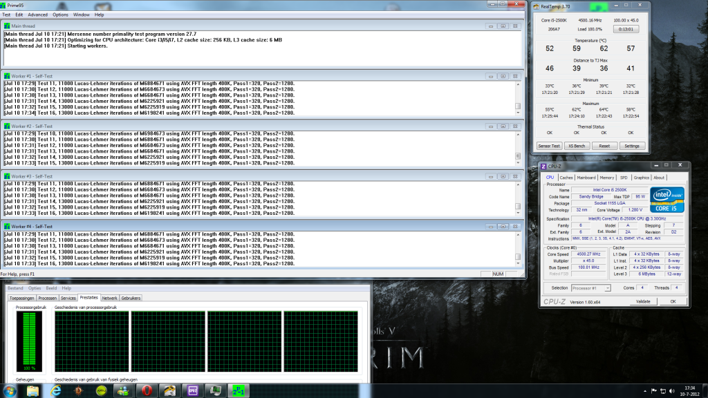Click the Windows Live Messenger taskbar icon
Viewport: 708px width, 398px height.
pos(123,391)
